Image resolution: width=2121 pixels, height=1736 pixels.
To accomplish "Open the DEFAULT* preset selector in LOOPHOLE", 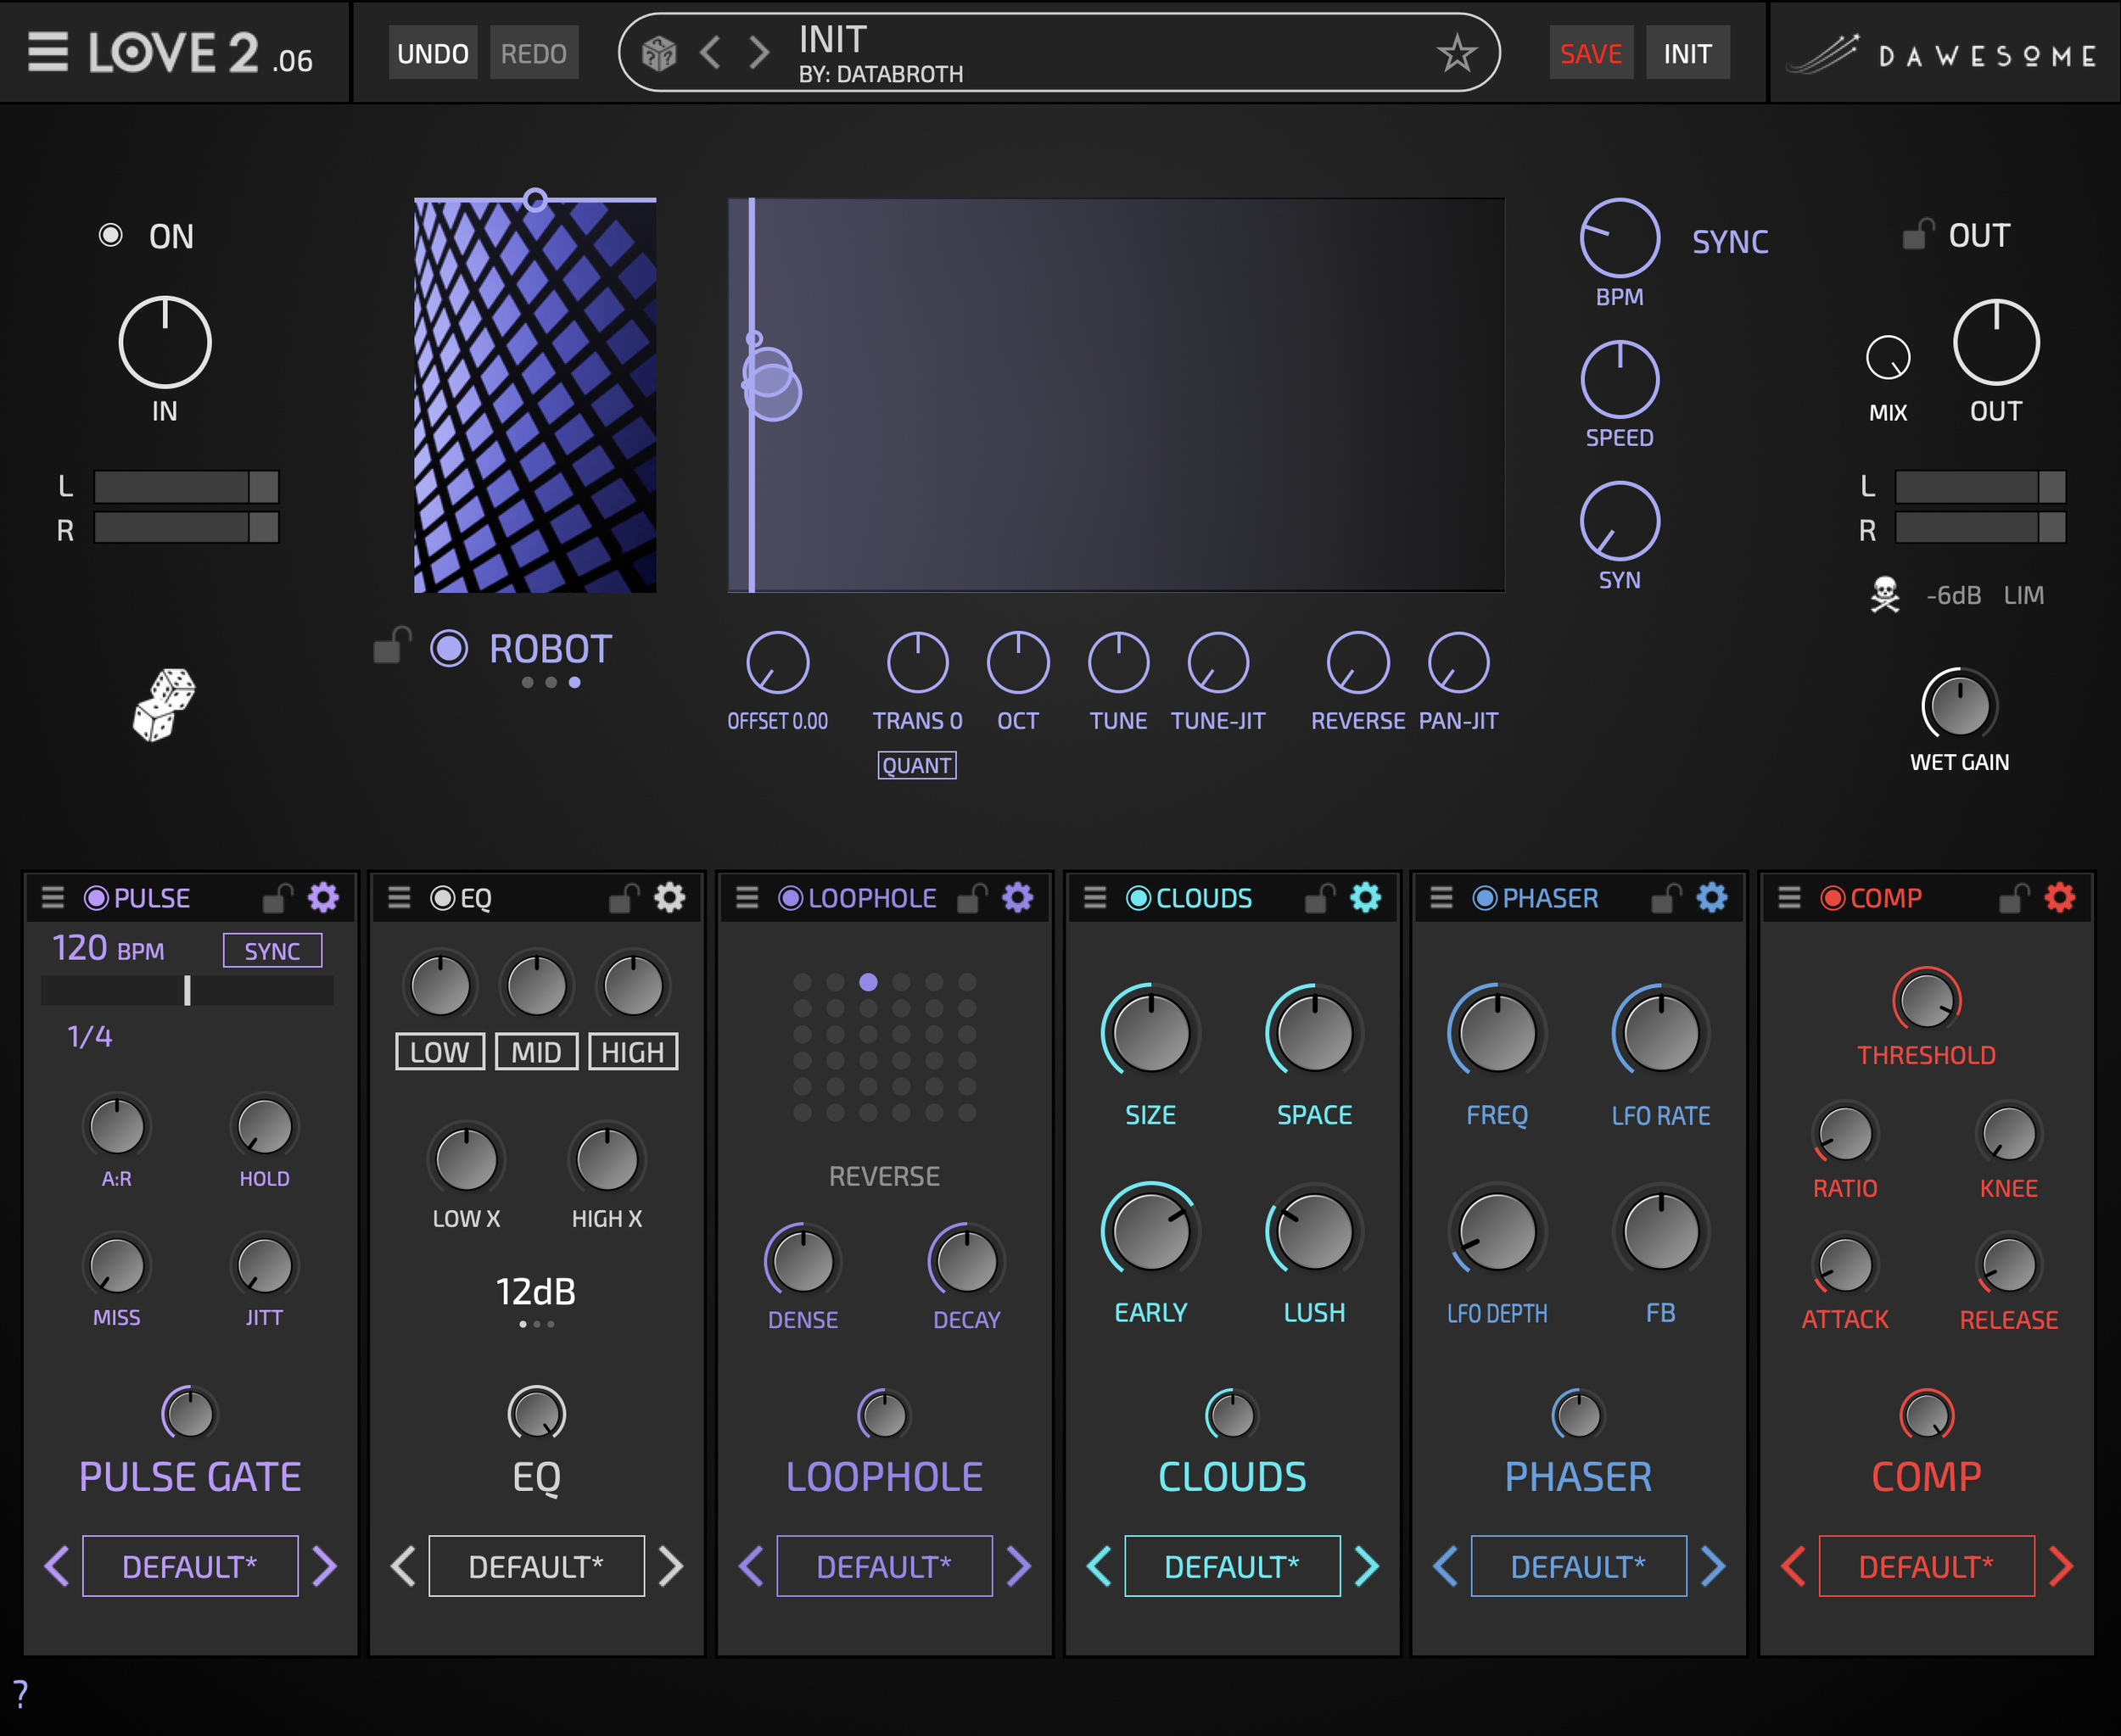I will (884, 1565).
